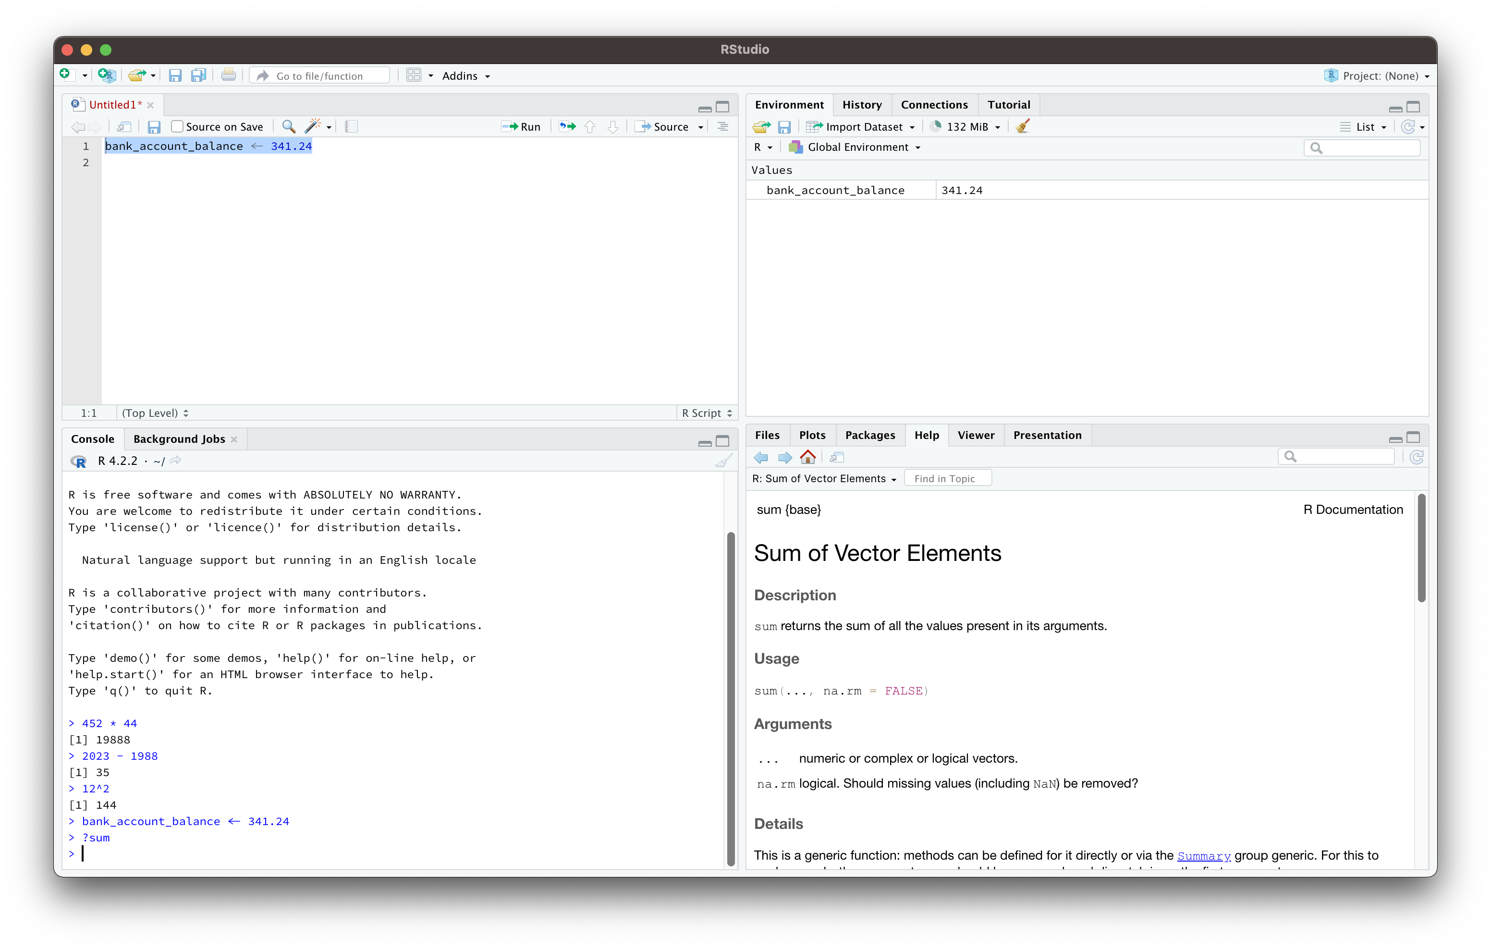The height and width of the screenshot is (948, 1491).
Task: Click the create a project icon
Action: click(x=107, y=75)
